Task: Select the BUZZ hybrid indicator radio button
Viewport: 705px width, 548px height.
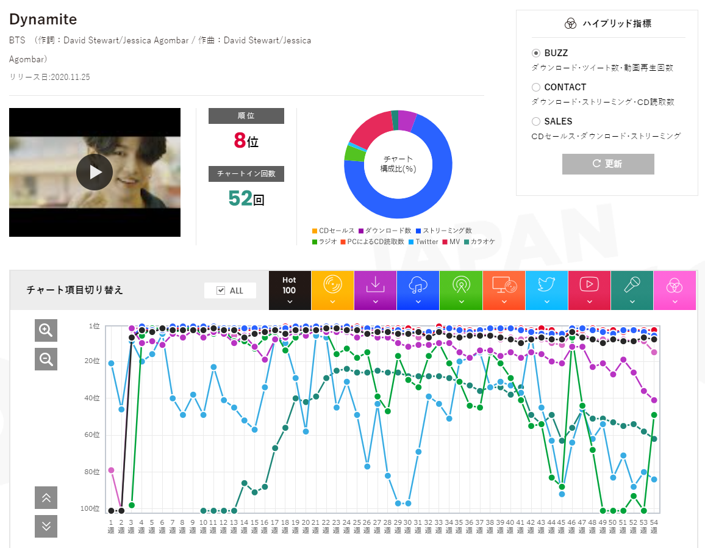Action: 536,53
